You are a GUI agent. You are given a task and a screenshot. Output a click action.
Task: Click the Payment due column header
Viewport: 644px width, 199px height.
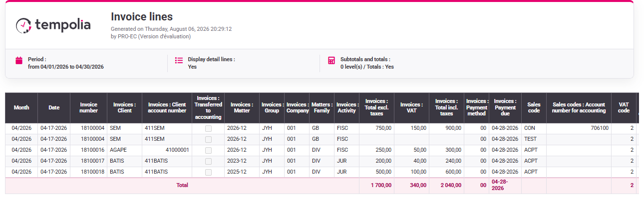tap(505, 107)
